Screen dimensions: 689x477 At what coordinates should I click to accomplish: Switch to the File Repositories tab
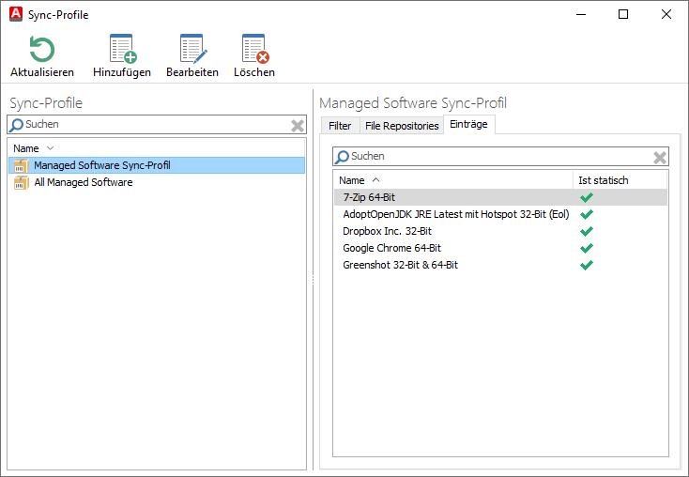click(x=402, y=126)
